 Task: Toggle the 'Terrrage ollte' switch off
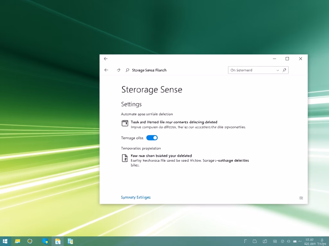[x=152, y=138]
